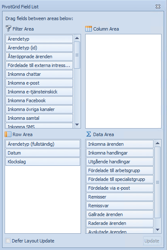Select the Klockslag row field
Image resolution: width=167 pixels, height=250 pixels.
tap(43, 162)
